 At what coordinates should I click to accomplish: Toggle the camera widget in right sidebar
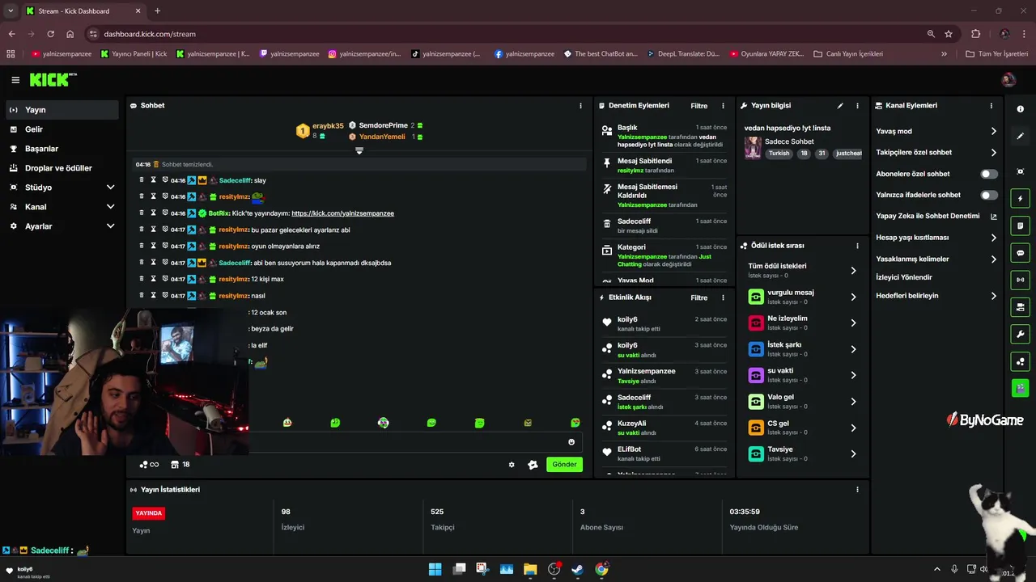(1020, 307)
